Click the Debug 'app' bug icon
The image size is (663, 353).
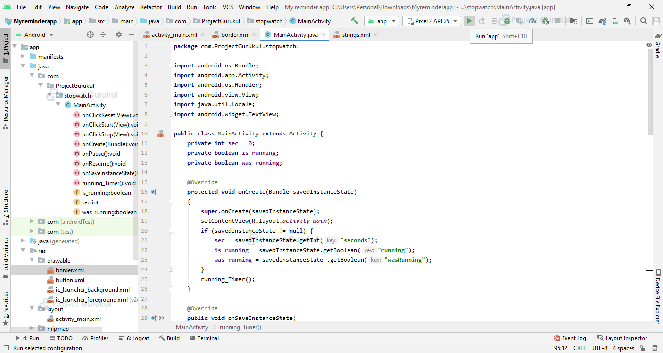tap(507, 21)
